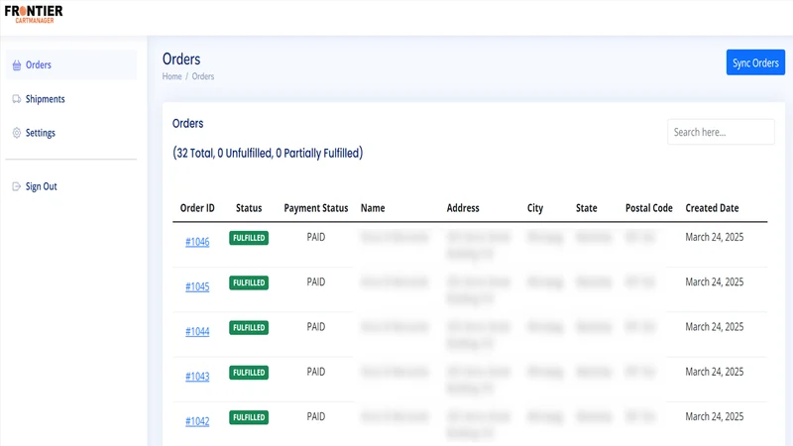Click the 32 Total orders summary text
The width and height of the screenshot is (793, 446).
(x=268, y=154)
